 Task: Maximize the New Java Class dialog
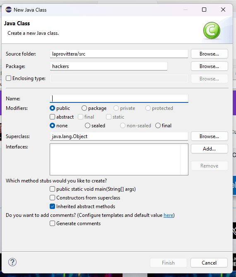[204, 10]
